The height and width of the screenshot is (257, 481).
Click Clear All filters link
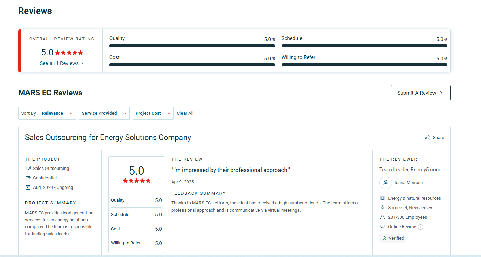click(x=185, y=113)
